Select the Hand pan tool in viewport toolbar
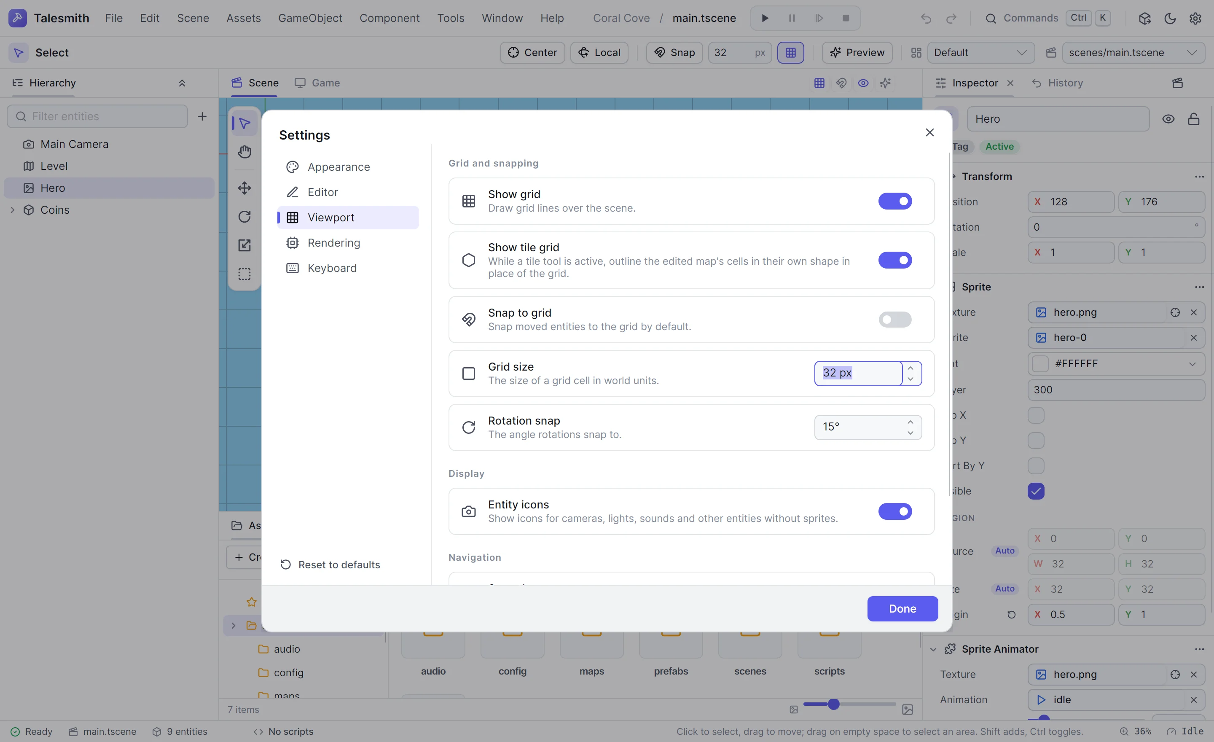This screenshot has height=742, width=1214. pyautogui.click(x=244, y=152)
